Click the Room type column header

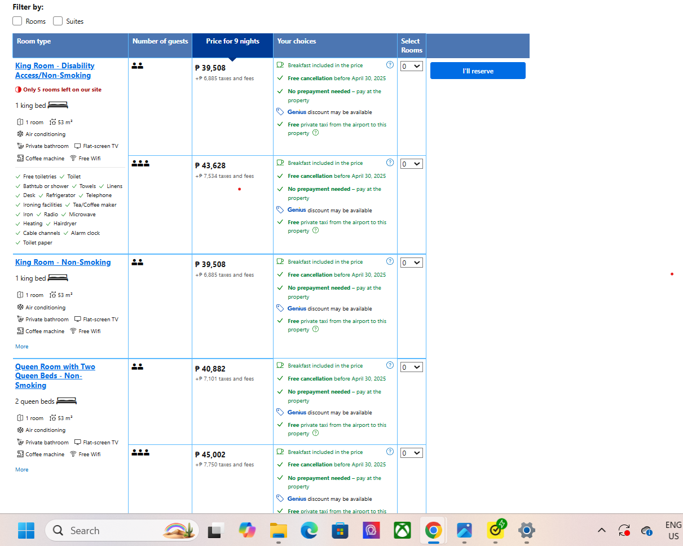click(x=34, y=41)
